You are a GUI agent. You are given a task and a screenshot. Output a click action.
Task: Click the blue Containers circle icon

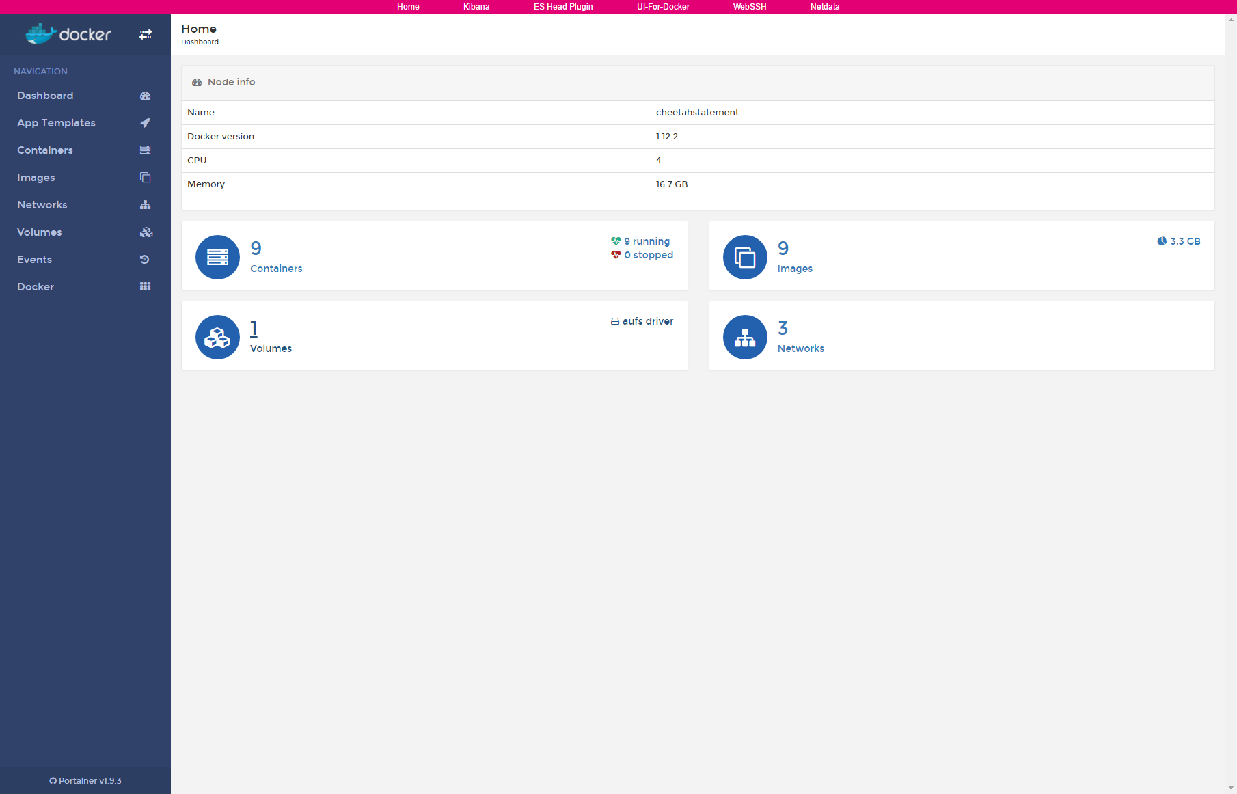point(217,258)
